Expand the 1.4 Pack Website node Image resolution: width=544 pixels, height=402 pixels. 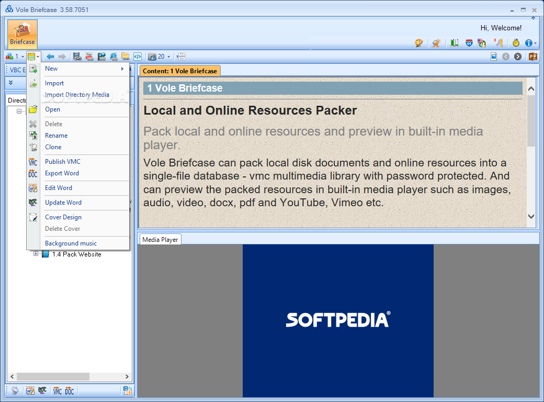(36, 254)
